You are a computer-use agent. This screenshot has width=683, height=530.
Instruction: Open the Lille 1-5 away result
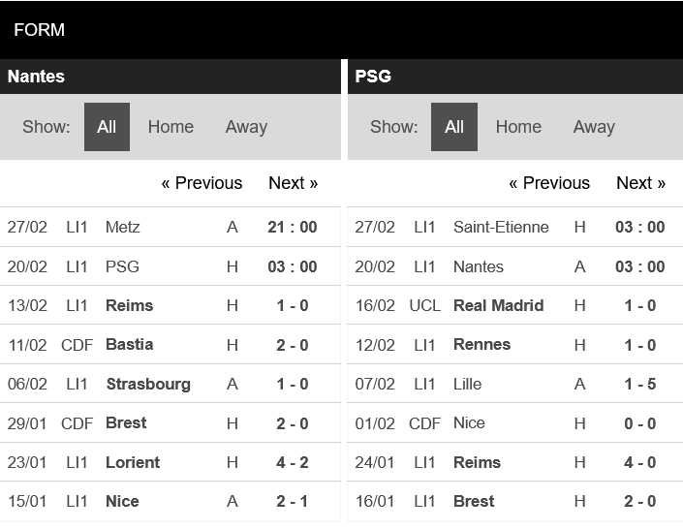tap(515, 384)
